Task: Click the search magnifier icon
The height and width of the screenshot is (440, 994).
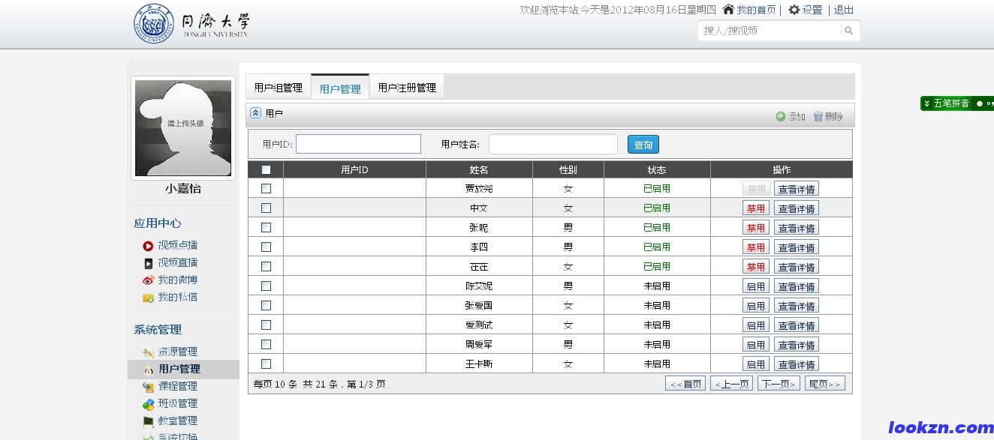Action: [x=849, y=31]
